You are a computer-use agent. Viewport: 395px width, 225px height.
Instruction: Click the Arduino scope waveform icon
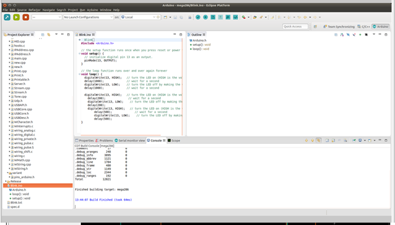(236, 17)
